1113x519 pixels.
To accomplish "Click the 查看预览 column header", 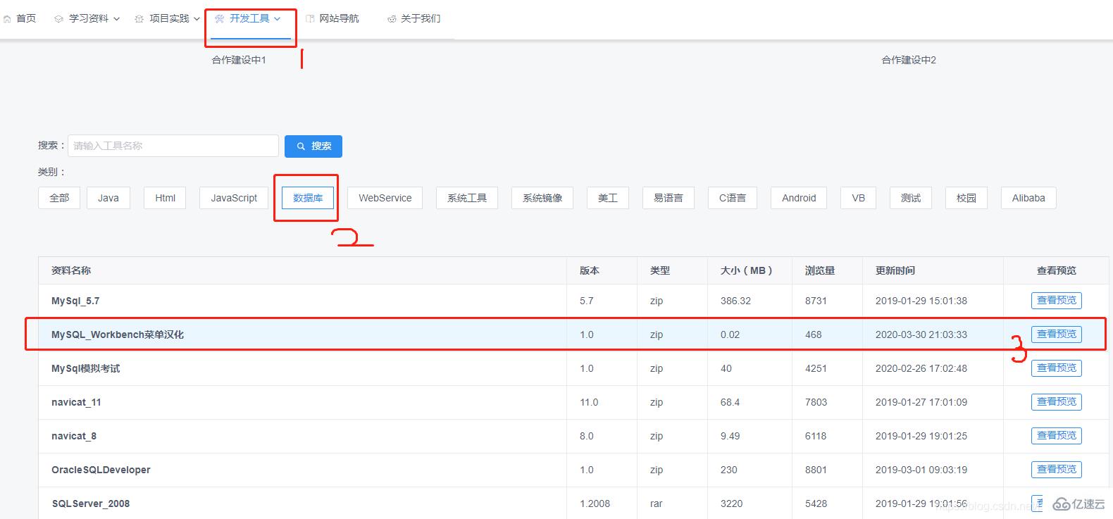I will [1057, 270].
